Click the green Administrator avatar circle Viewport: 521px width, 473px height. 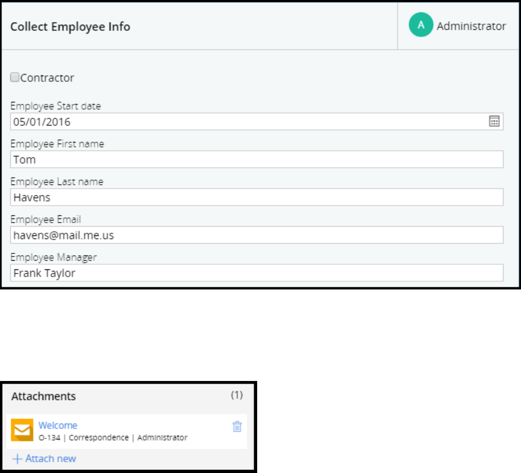click(x=421, y=26)
